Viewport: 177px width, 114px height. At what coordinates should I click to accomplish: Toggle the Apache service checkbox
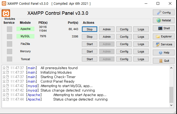point(10,29)
